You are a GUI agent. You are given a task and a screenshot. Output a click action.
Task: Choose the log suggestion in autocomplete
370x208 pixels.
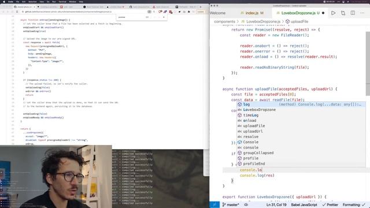[301, 104]
